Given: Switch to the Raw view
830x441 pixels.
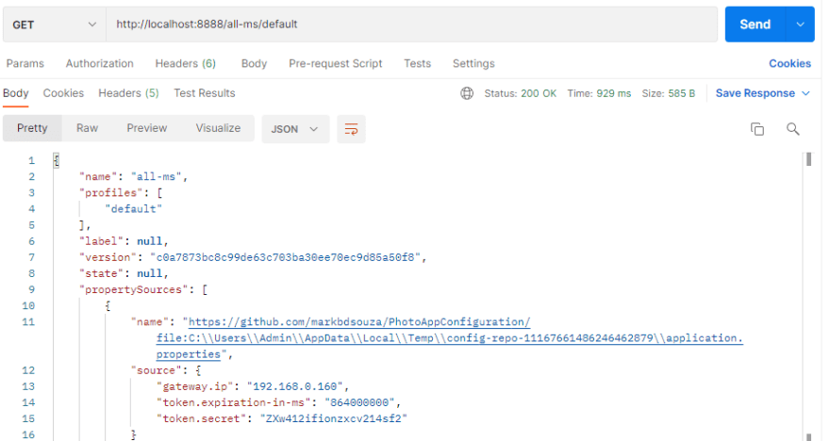Looking at the screenshot, I should 87,128.
